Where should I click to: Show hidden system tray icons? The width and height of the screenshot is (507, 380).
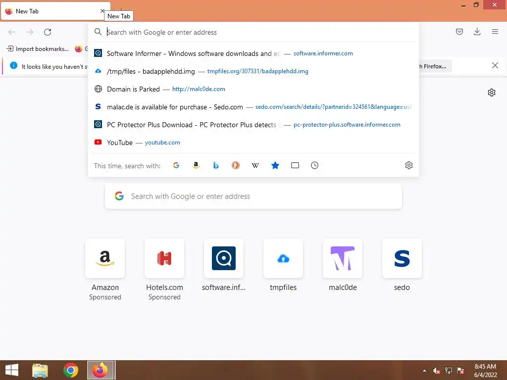coord(424,371)
